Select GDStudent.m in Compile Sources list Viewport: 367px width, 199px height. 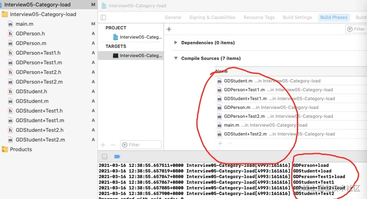click(291, 81)
